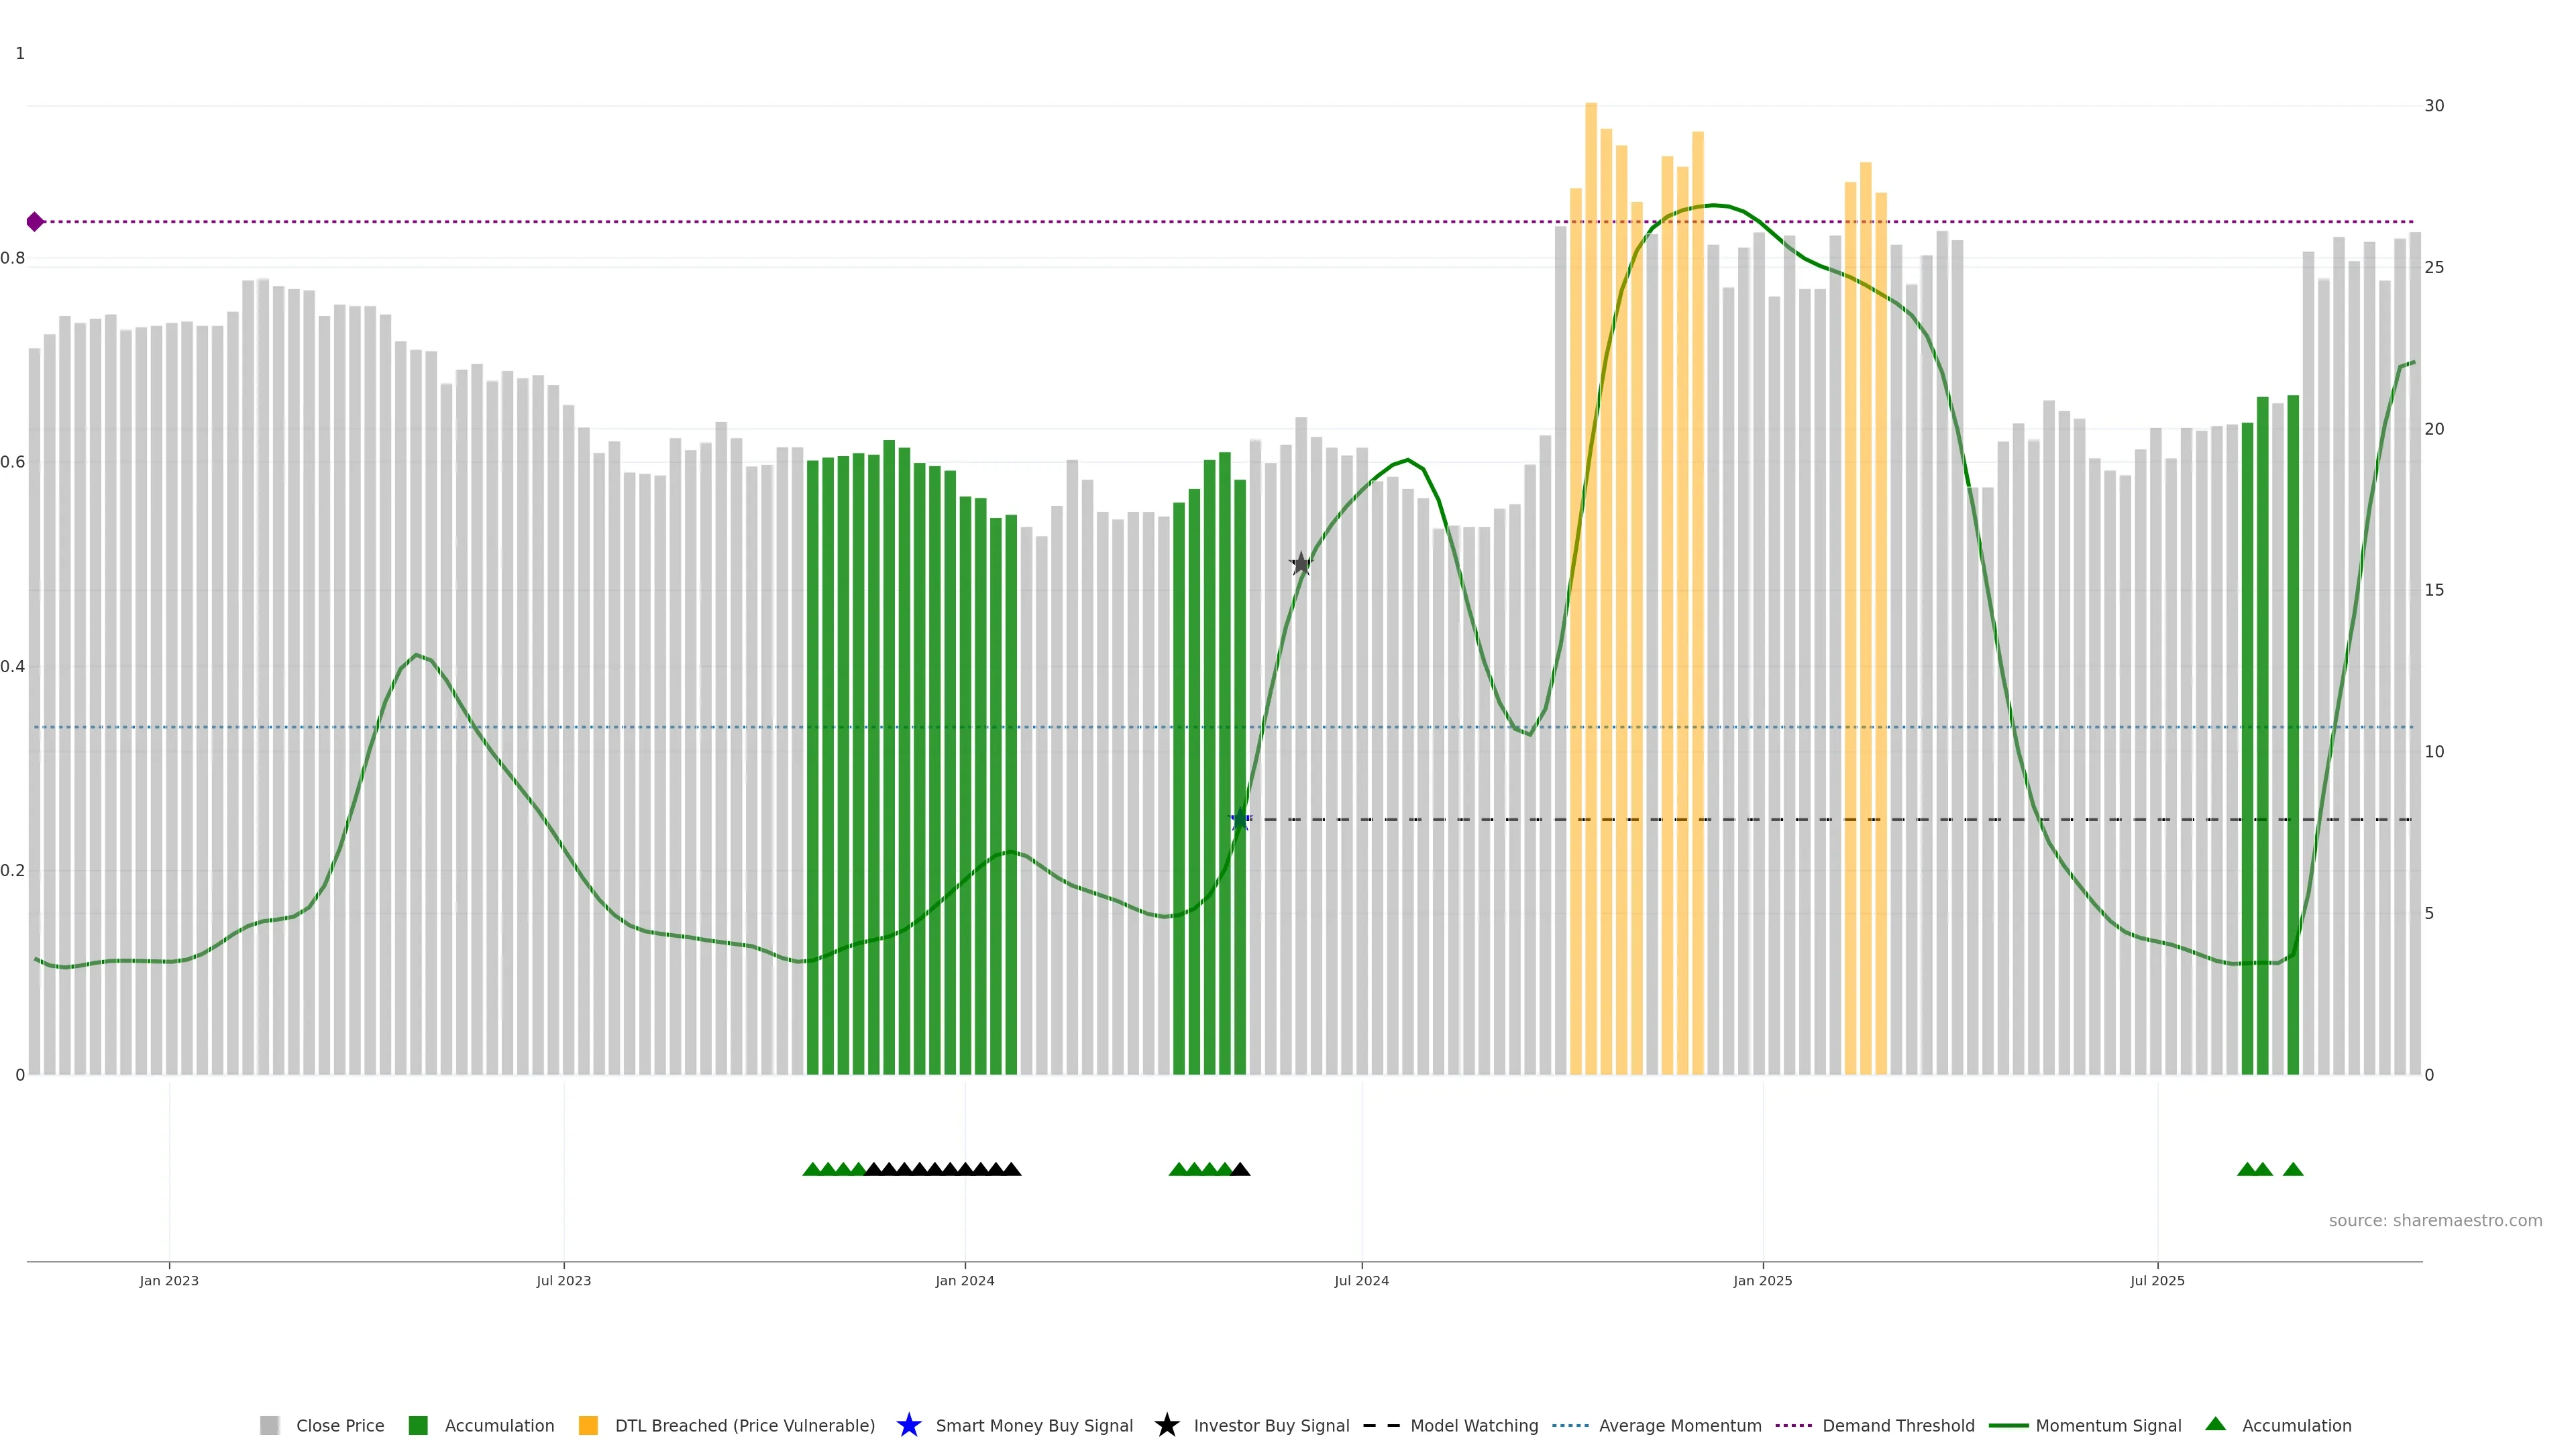Viewport: 2576px width, 1449px height.
Task: Click green triangle Accumulation legend icon
Action: pos(2215,1424)
